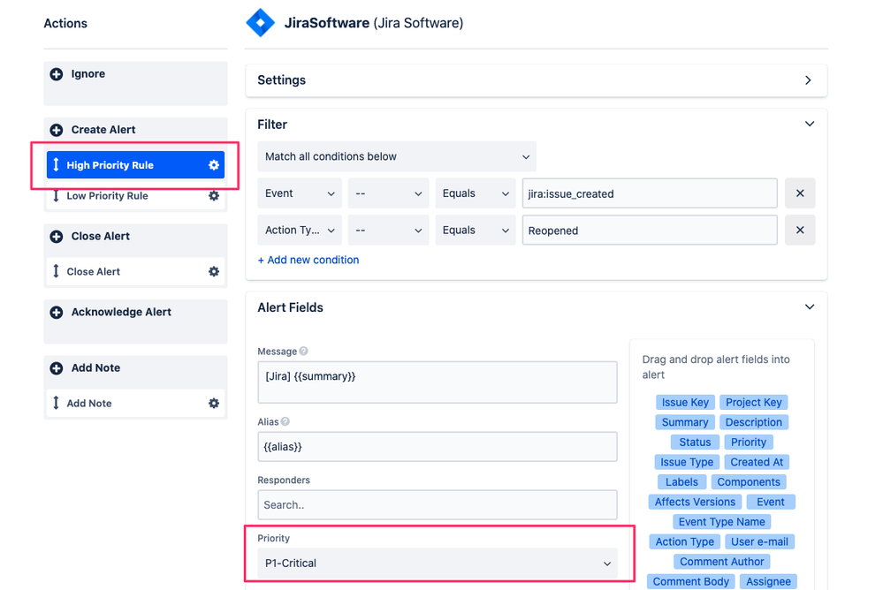The image size is (883, 590).
Task: Click the Alias input field
Action: click(438, 447)
